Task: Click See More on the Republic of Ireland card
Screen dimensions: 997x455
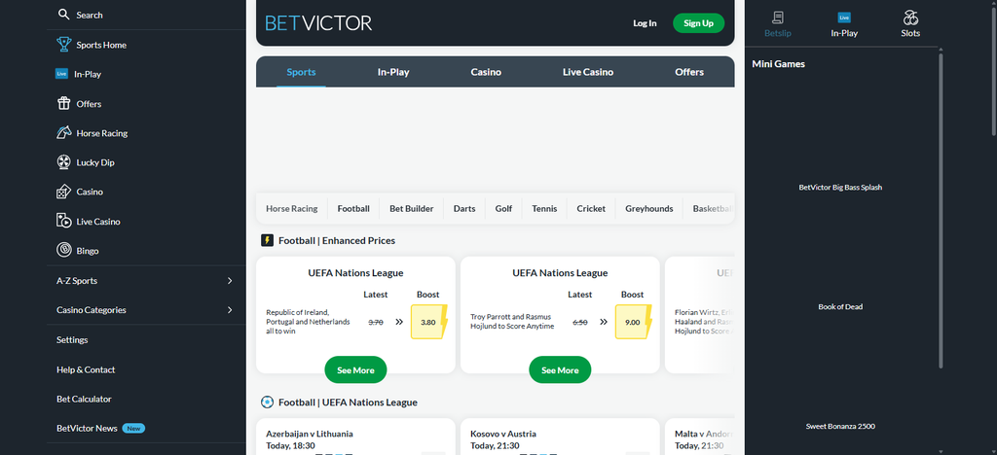Action: click(355, 370)
